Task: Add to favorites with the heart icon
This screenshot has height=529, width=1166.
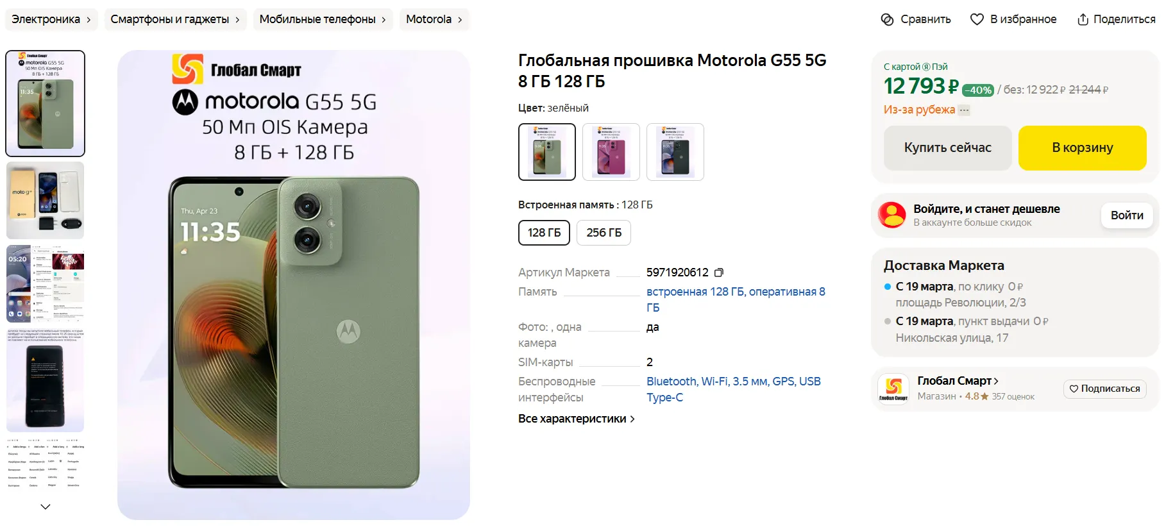Action: coord(977,19)
